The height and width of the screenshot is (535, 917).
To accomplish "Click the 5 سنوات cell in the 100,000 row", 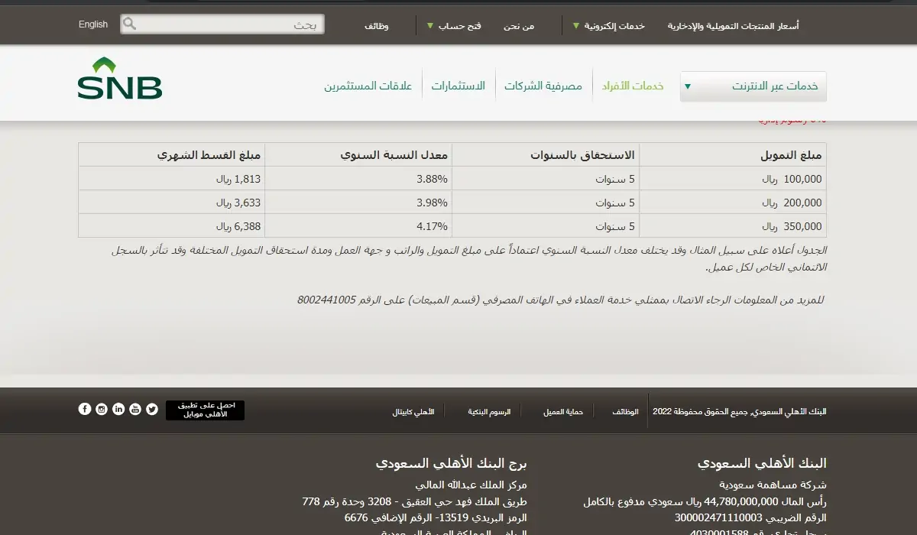I will pyautogui.click(x=546, y=179).
